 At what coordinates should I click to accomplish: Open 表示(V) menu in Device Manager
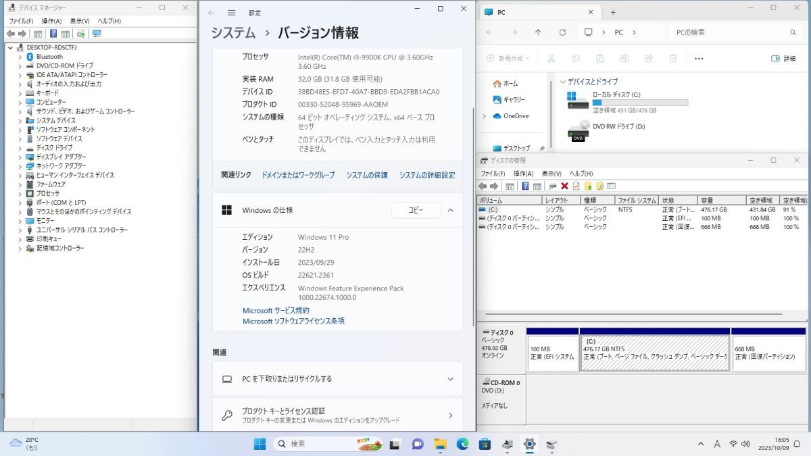tap(80, 21)
